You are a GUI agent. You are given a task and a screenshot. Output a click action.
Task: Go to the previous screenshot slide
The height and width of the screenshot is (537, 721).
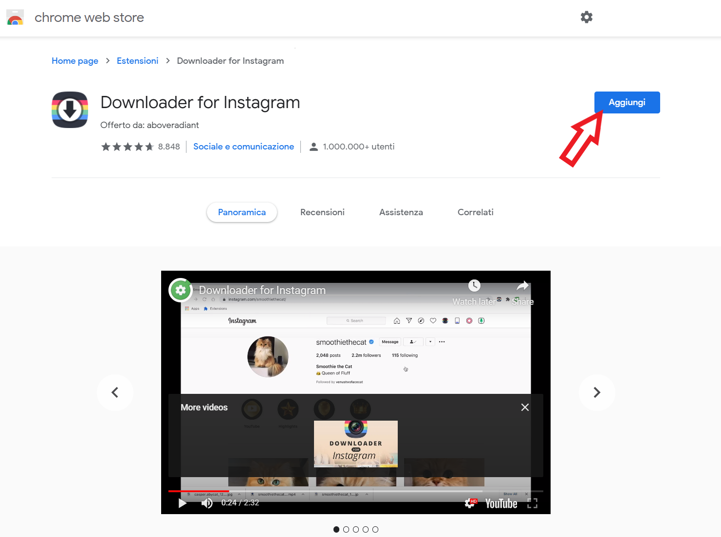(x=115, y=392)
